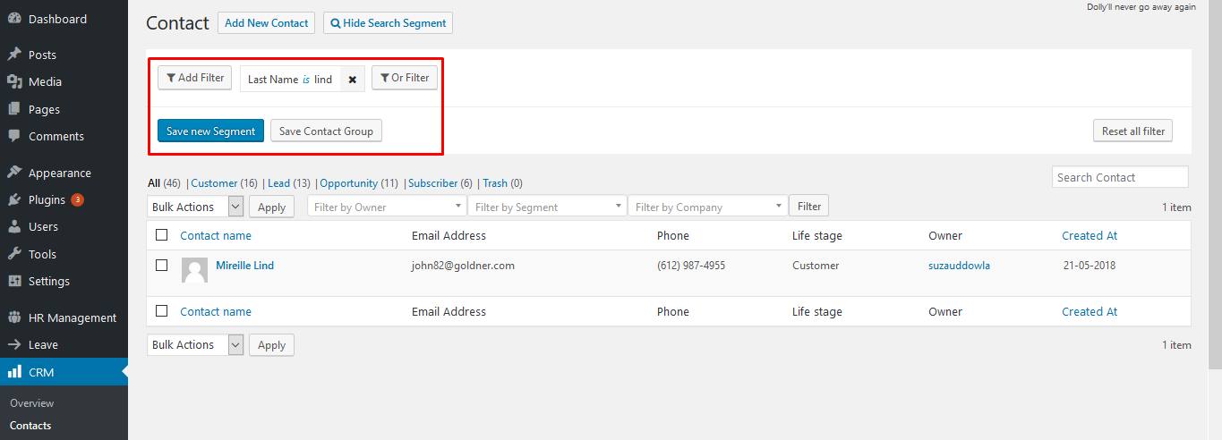The height and width of the screenshot is (440, 1222).
Task: Click the Plugins plug icon
Action: (14, 200)
